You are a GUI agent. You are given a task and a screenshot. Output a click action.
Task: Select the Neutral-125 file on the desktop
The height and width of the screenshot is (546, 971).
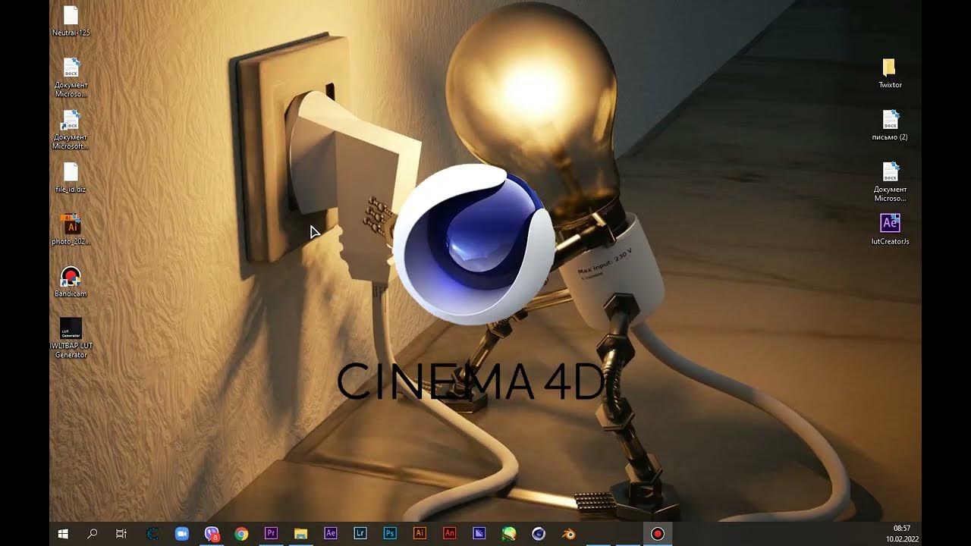pyautogui.click(x=71, y=21)
